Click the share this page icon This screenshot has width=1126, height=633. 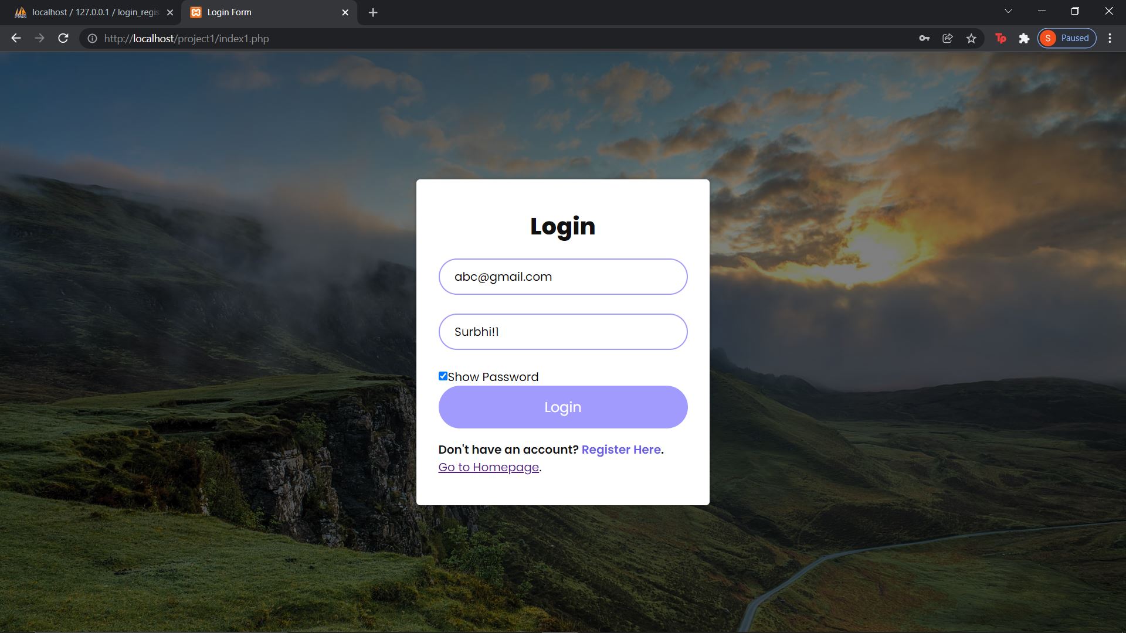947,38
